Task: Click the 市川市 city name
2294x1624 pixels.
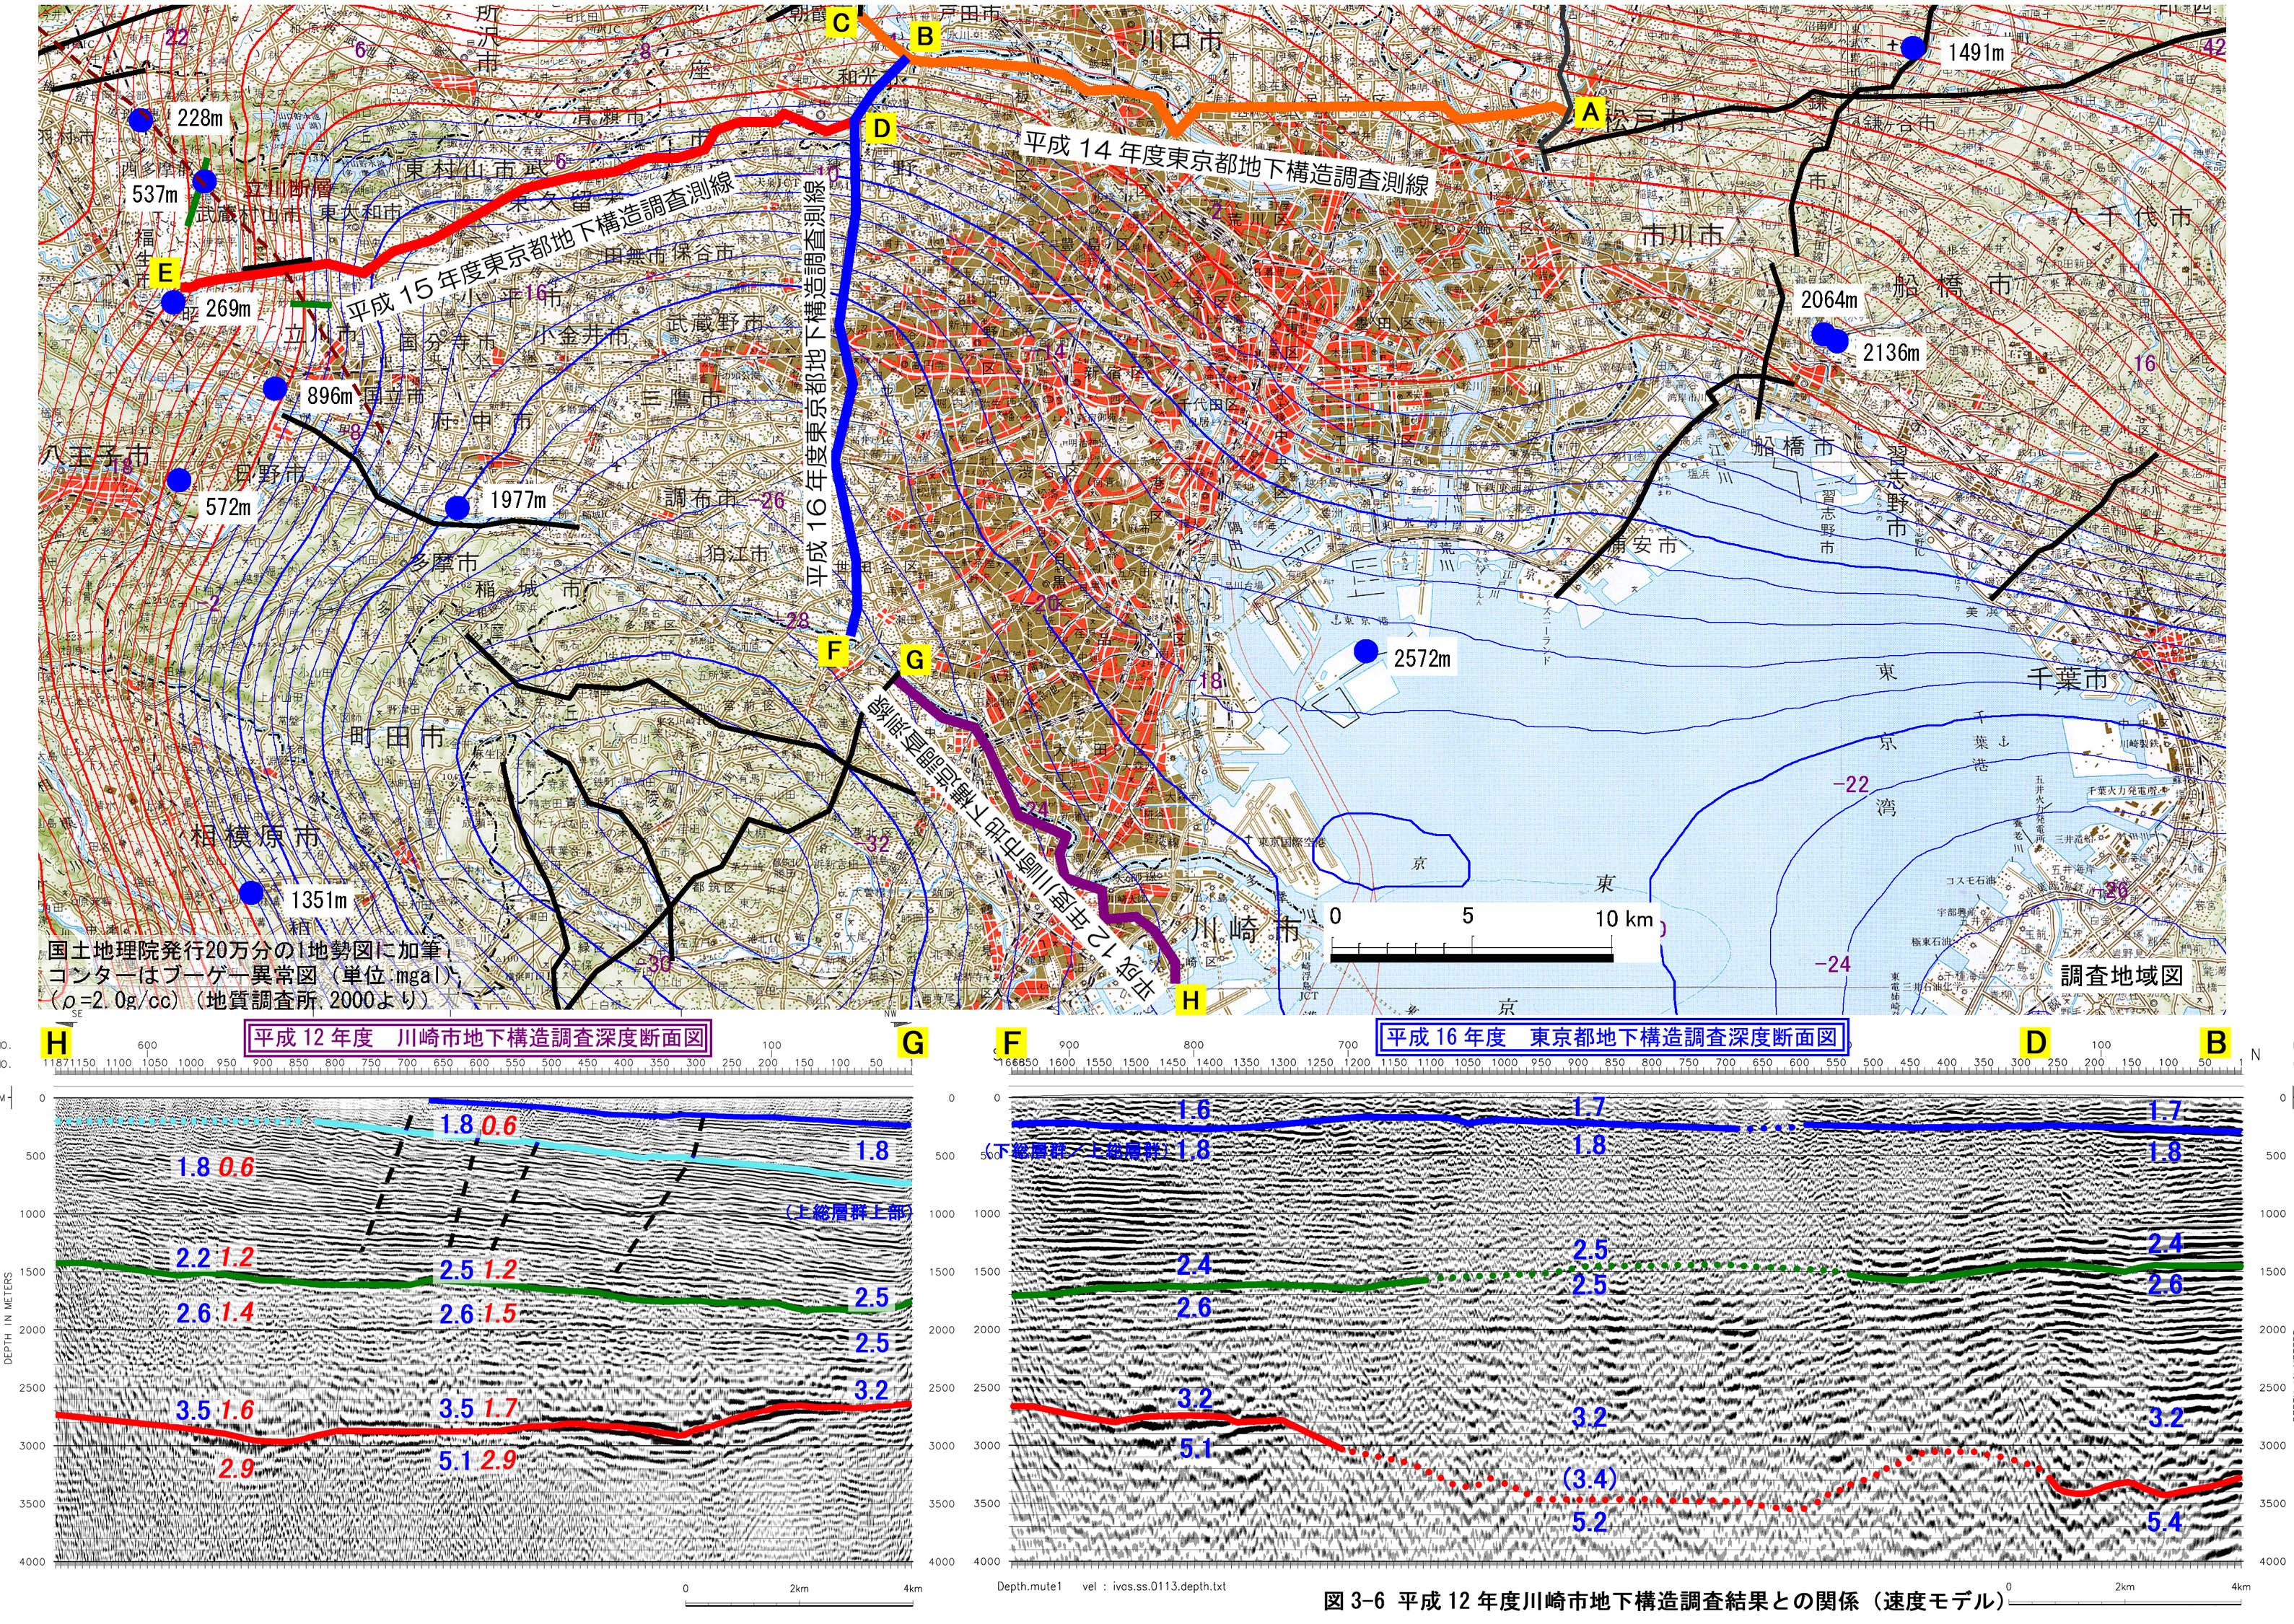Action: tap(1683, 235)
